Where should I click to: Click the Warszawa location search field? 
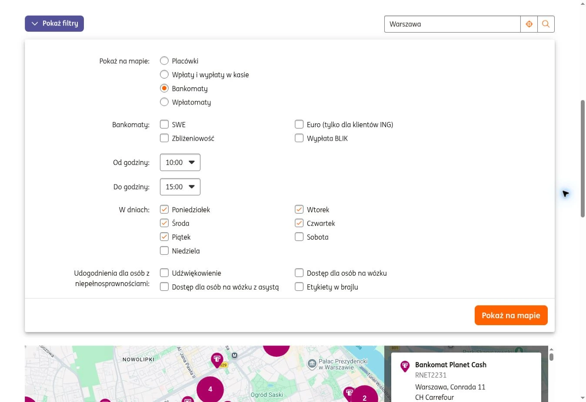click(x=452, y=24)
